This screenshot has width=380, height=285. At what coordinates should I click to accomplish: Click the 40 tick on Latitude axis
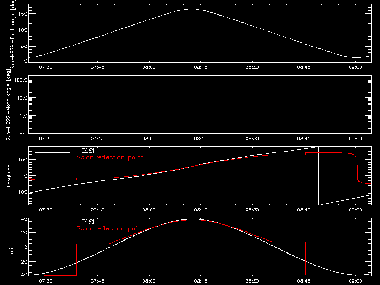pyautogui.click(x=24, y=219)
